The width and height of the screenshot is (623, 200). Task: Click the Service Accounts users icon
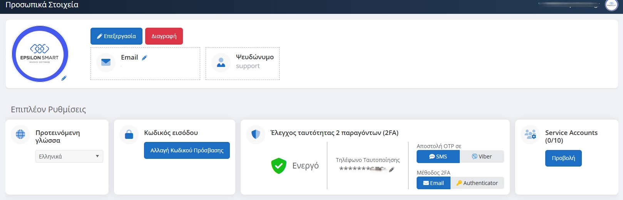(530, 134)
